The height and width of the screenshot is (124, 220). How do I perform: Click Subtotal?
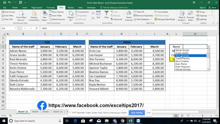(201, 19)
